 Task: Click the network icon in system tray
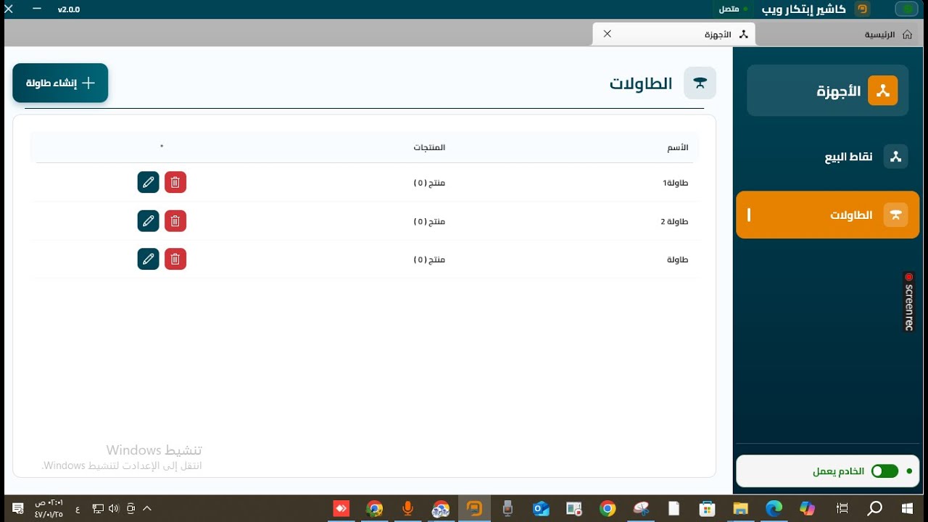98,508
